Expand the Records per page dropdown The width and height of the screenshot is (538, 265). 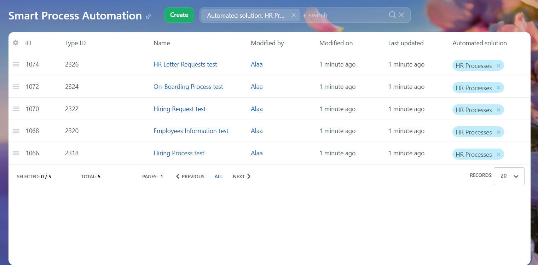point(509,176)
